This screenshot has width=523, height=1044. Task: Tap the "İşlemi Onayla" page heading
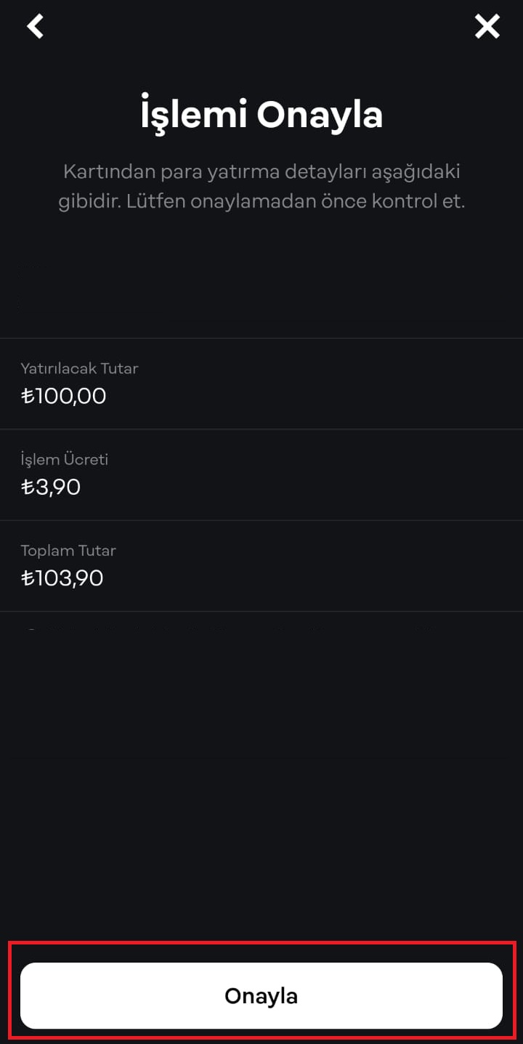tap(261, 115)
